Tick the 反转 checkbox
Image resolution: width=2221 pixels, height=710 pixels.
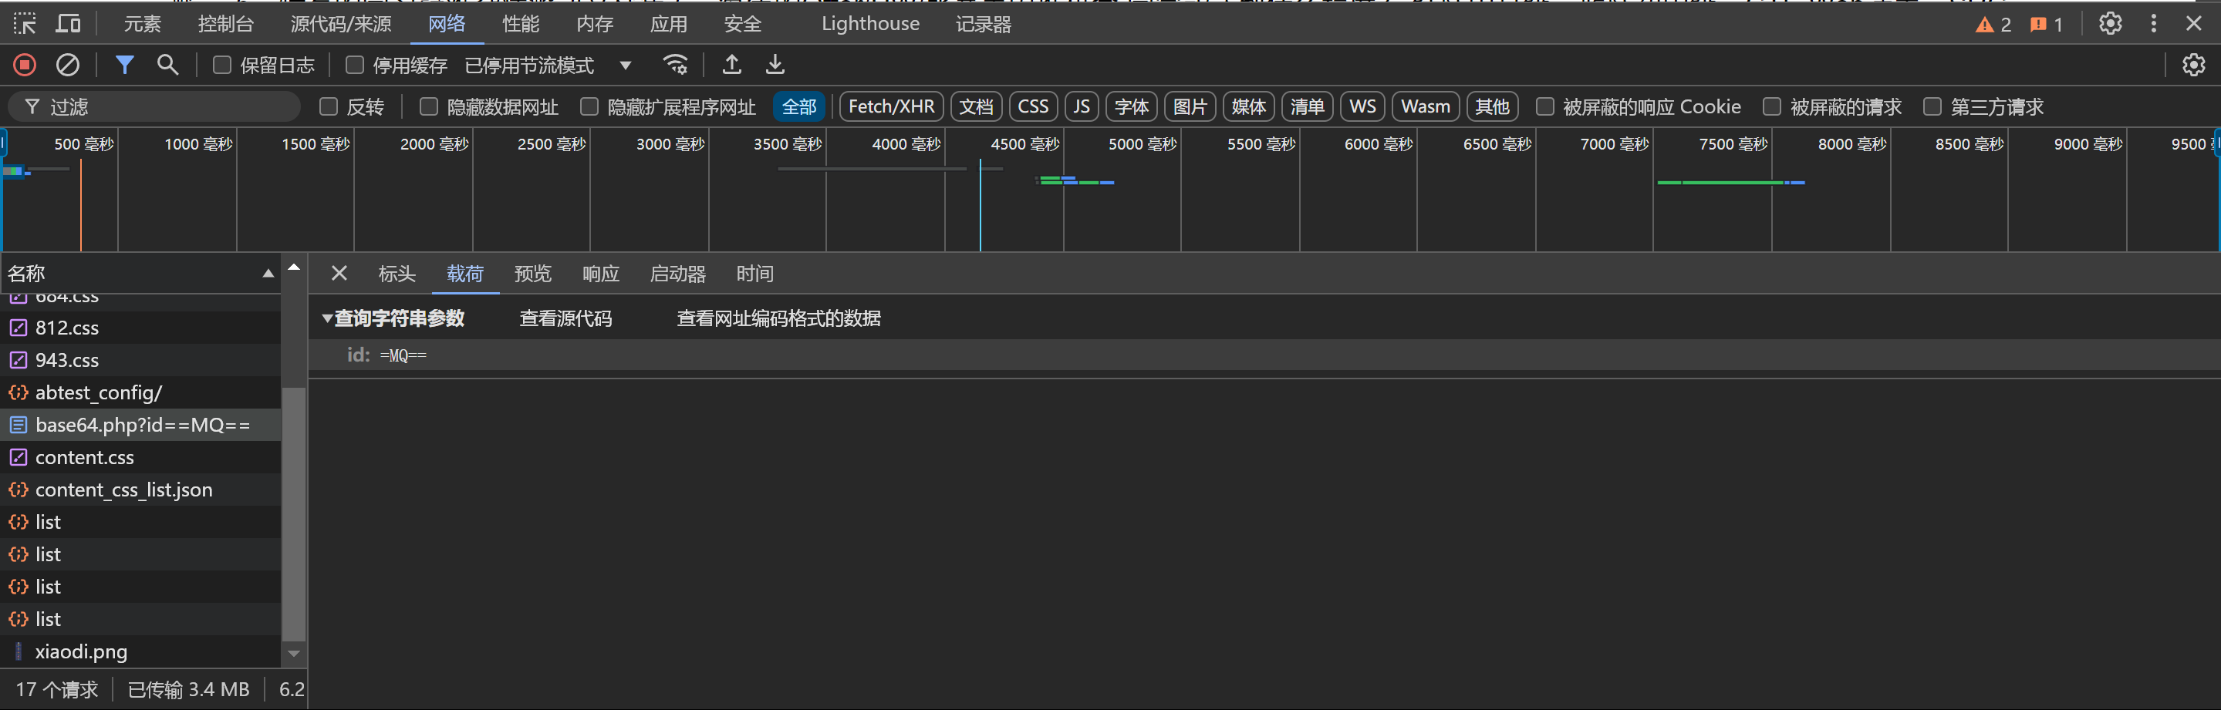[329, 107]
